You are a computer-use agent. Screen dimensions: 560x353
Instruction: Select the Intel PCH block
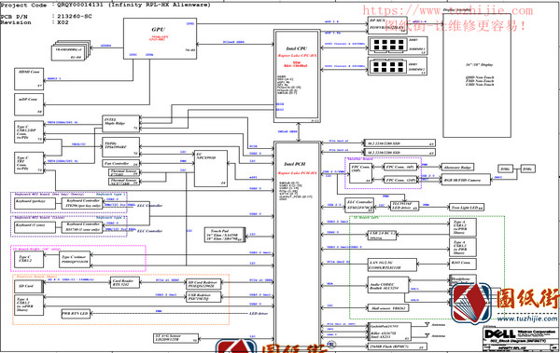(297, 246)
